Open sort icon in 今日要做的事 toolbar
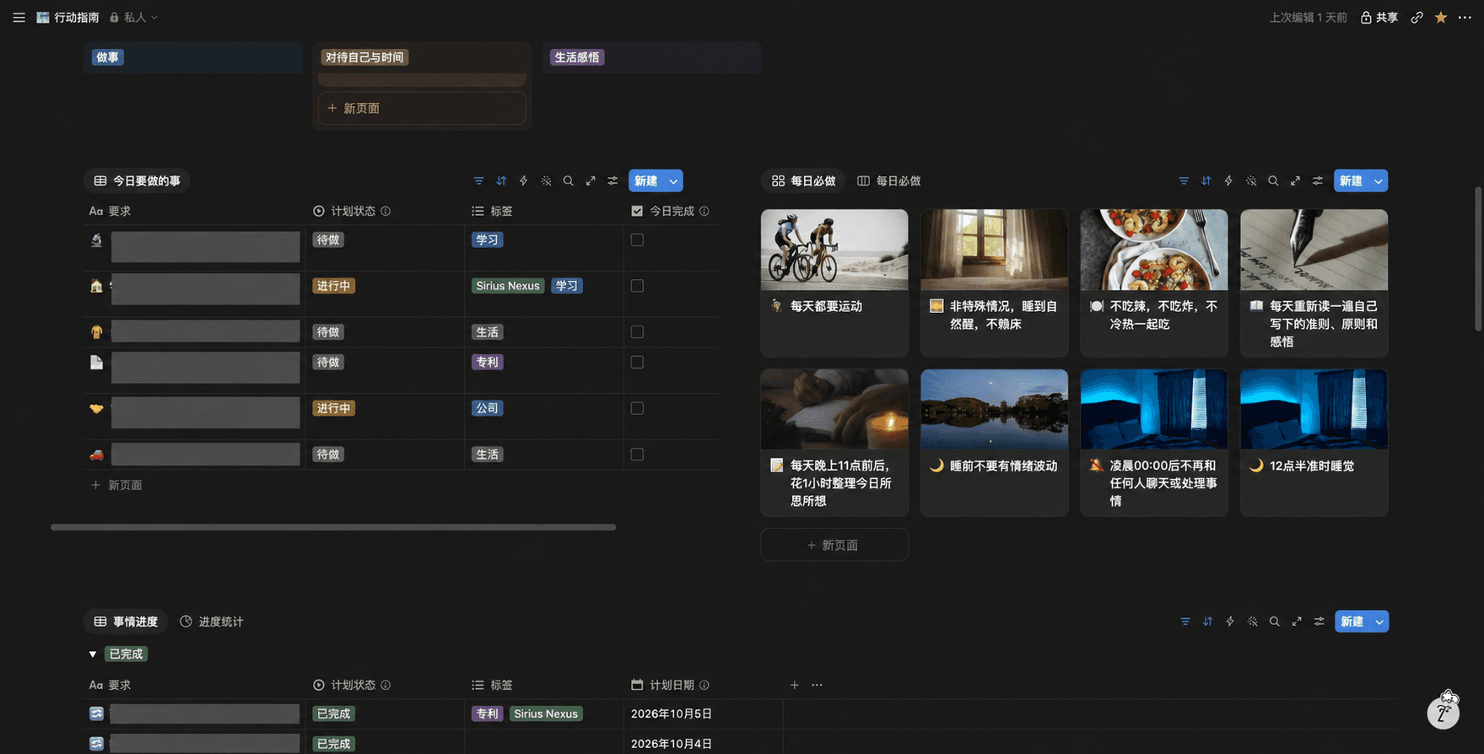This screenshot has width=1484, height=754. [501, 180]
